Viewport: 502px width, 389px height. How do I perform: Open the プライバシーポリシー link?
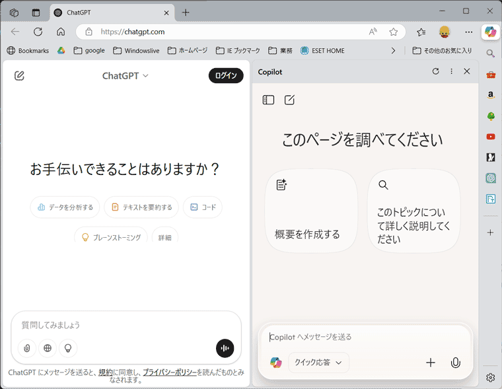click(170, 372)
